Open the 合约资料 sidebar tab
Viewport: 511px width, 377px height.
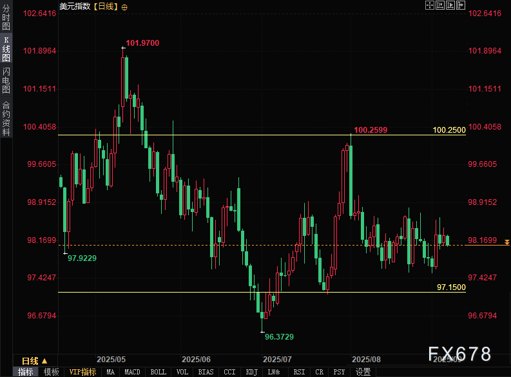tap(6, 119)
